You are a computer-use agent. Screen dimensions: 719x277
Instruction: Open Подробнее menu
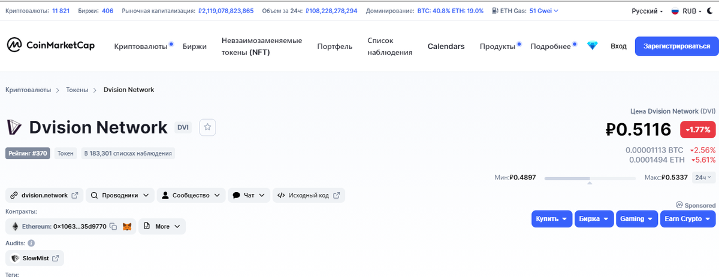552,47
